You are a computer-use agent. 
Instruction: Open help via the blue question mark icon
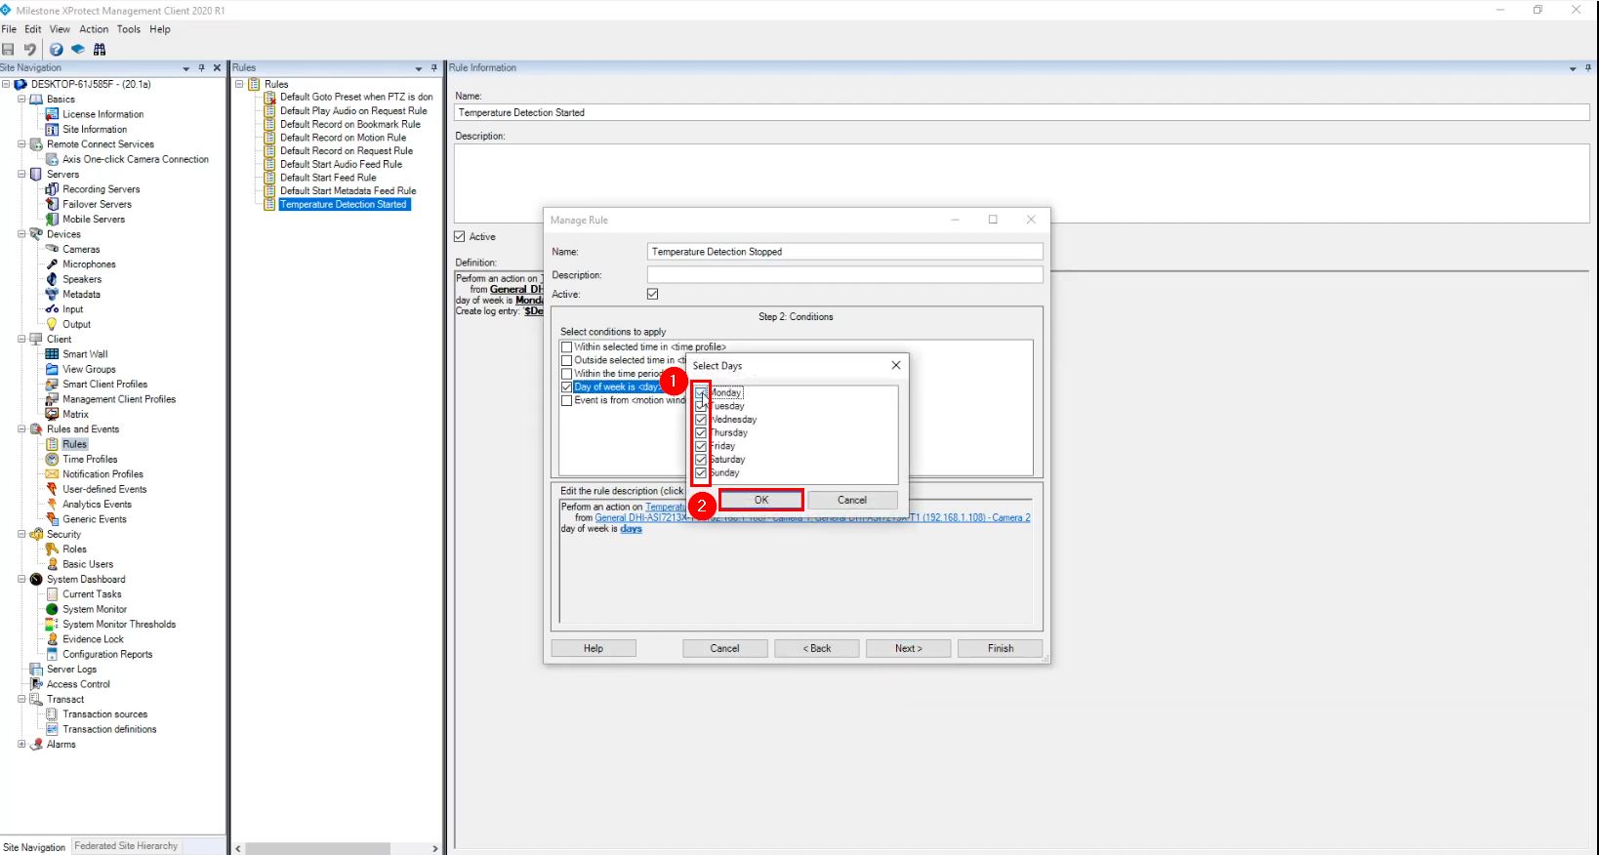tap(57, 50)
